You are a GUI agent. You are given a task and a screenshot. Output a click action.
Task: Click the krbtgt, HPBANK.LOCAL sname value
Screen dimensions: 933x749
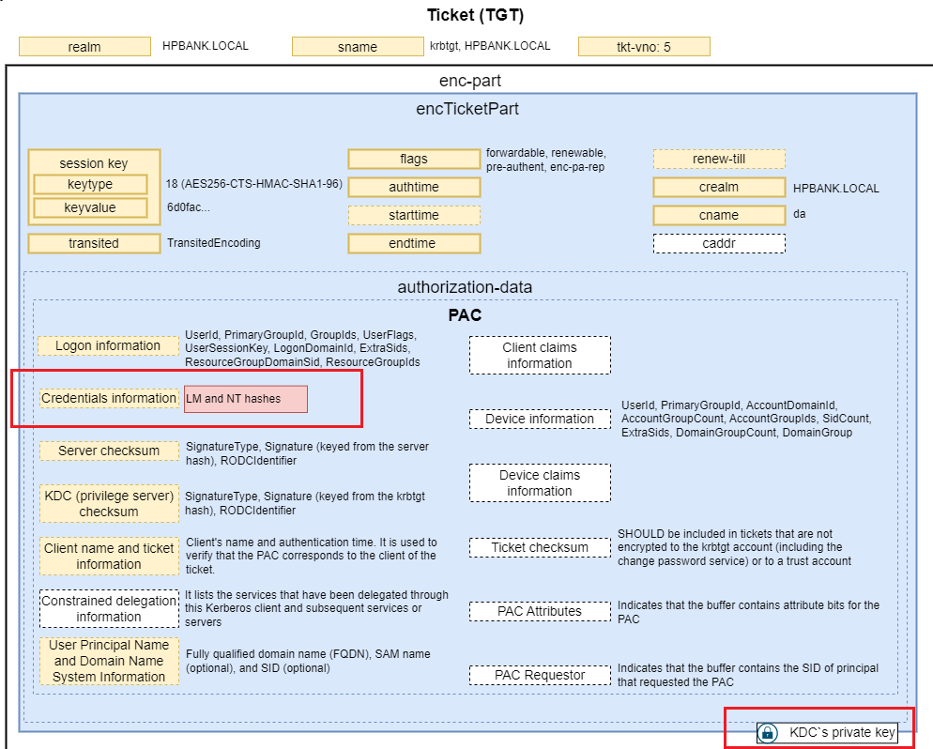(x=490, y=46)
